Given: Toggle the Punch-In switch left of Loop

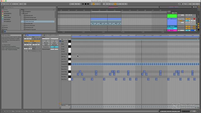Looking at the screenshot, I should (113, 4).
